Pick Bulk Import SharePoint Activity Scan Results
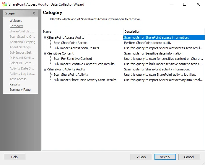This screenshot has height=165, width=205. coord(85,80)
